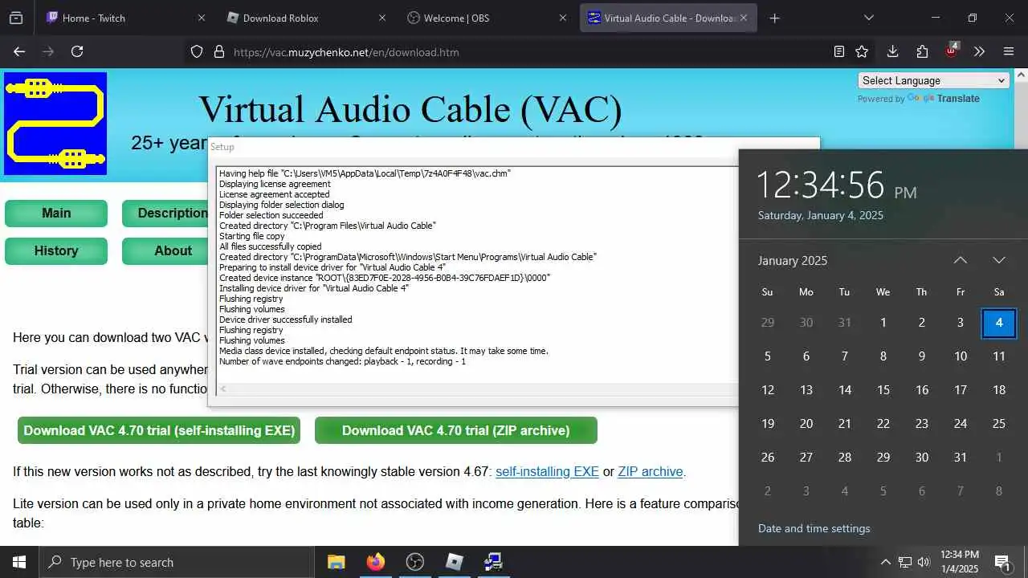Click the taskbar clock showing 12:34 PM
Viewport: 1028px width, 578px height.
point(960,562)
